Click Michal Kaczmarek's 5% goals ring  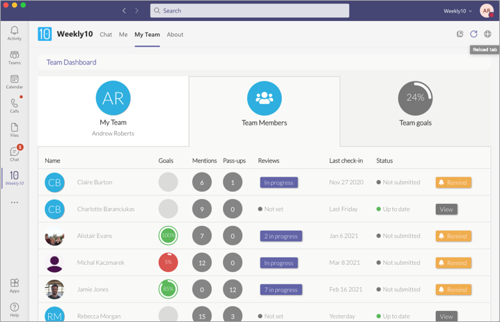click(168, 262)
